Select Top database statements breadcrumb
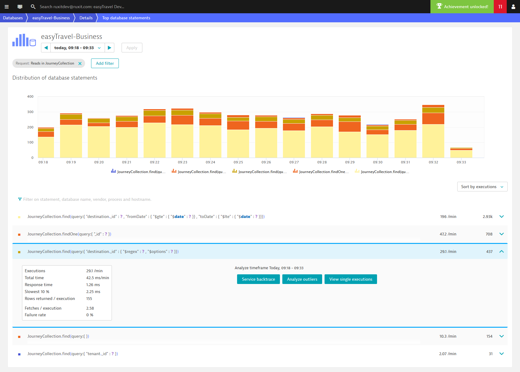The width and height of the screenshot is (520, 372). click(x=126, y=18)
